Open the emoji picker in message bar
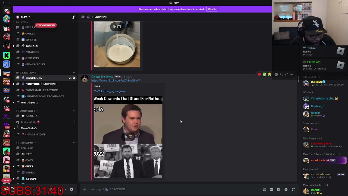The width and height of the screenshot is (348, 196). (x=286, y=189)
